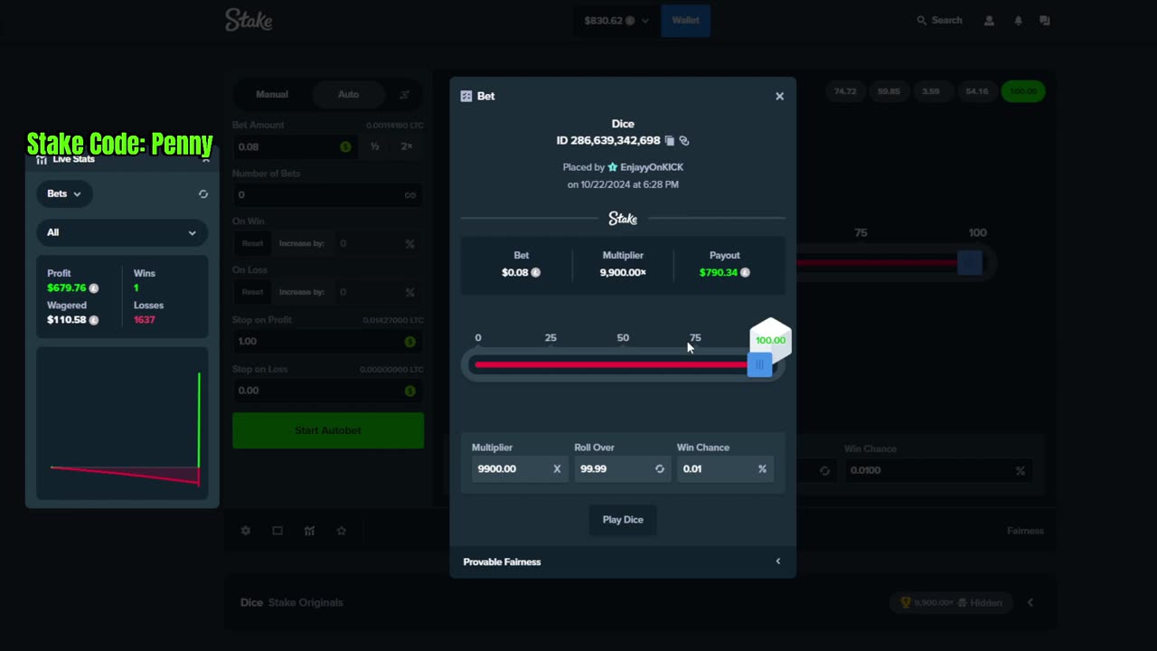Open Search in the top bar
The width and height of the screenshot is (1157, 651).
pyautogui.click(x=939, y=20)
